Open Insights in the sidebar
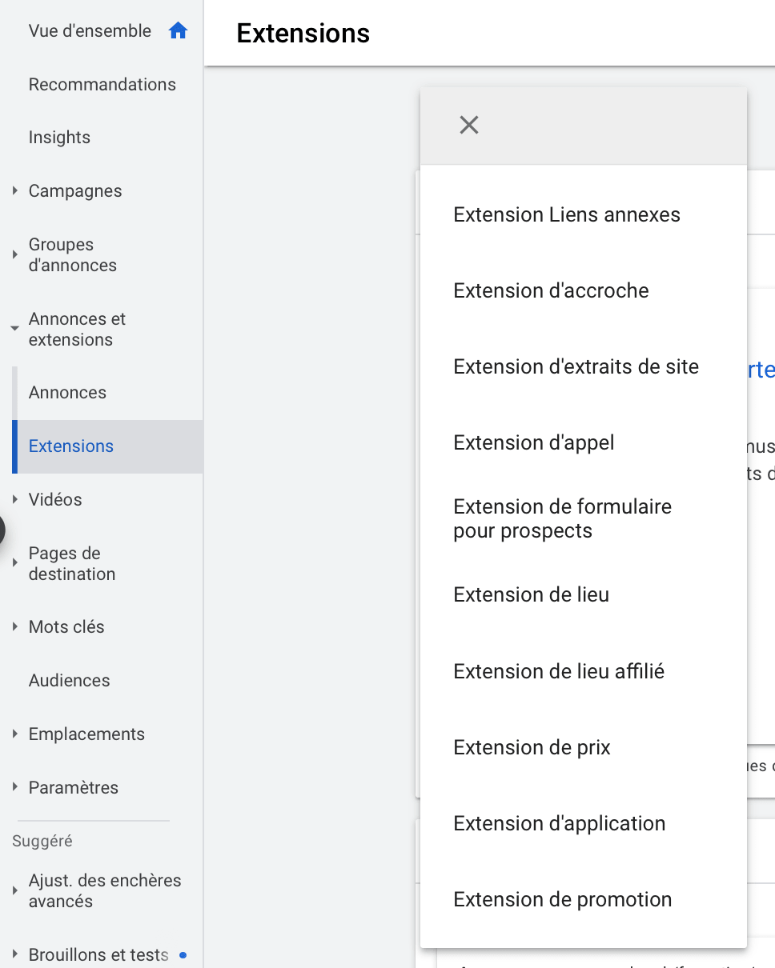775x968 pixels. [x=59, y=138]
